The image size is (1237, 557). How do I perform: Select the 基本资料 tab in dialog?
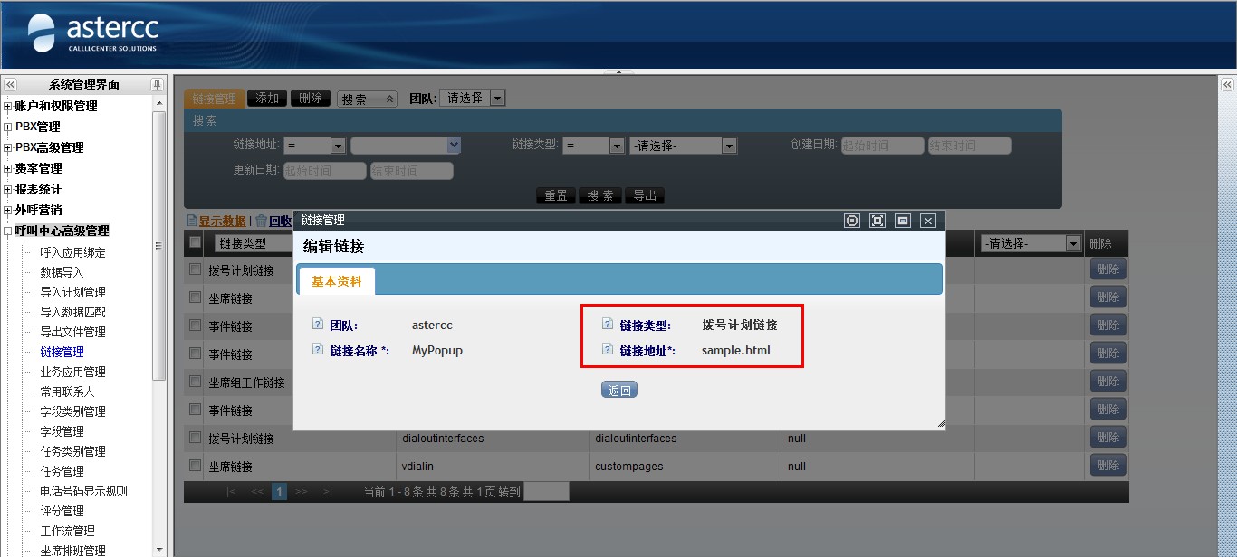click(337, 281)
